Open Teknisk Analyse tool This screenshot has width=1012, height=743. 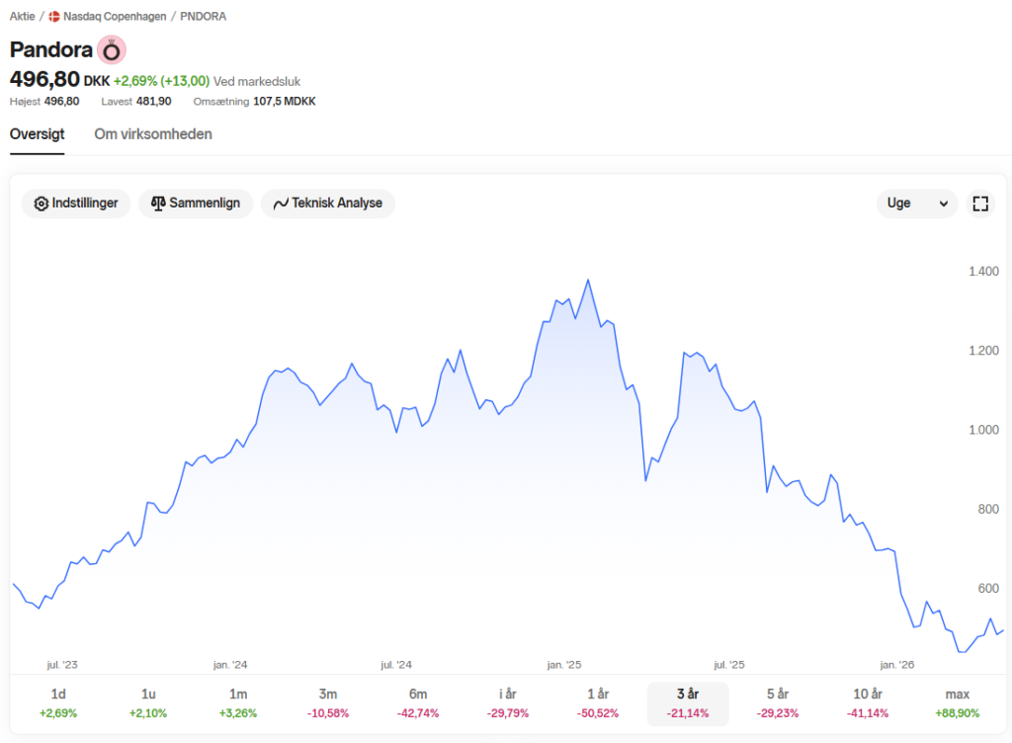click(328, 204)
